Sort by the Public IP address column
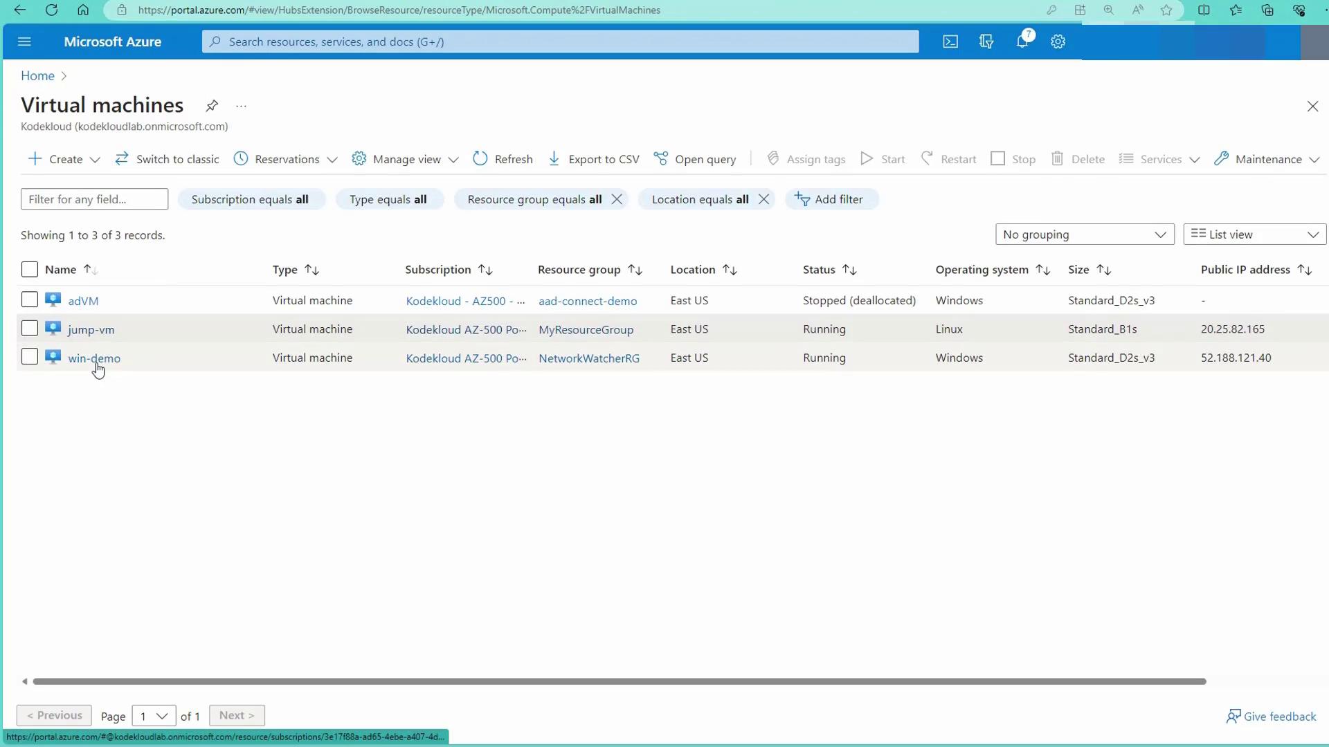Image resolution: width=1329 pixels, height=747 pixels. pyautogui.click(x=1256, y=270)
